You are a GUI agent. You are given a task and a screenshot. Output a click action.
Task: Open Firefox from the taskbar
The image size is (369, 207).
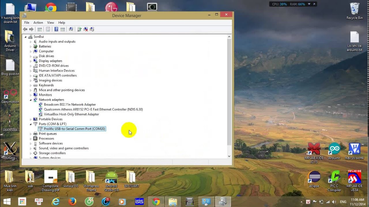coord(72,202)
